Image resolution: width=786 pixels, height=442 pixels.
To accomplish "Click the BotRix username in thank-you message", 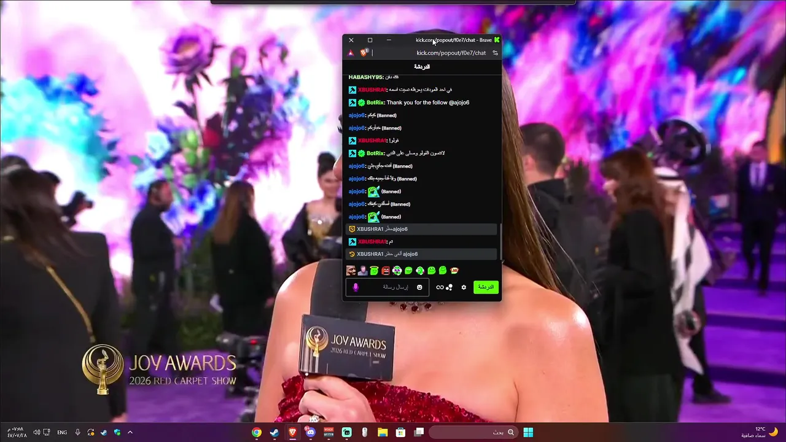I will 375,103.
